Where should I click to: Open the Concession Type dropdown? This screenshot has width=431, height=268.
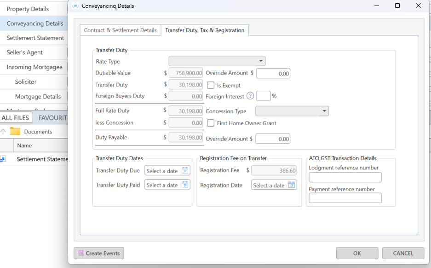tap(324, 111)
